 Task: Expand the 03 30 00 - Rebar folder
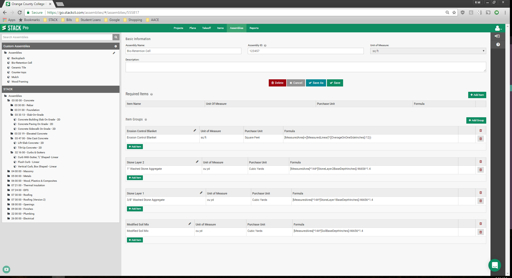coord(12,105)
